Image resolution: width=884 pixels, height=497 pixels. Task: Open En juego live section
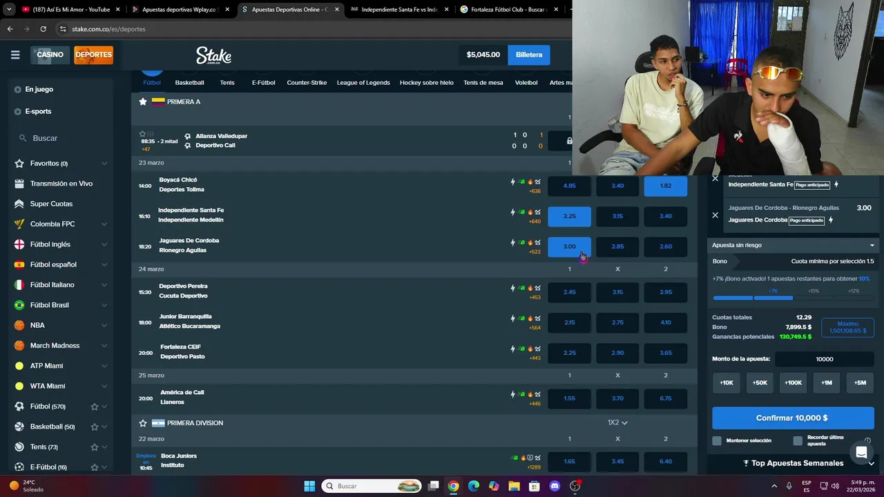coord(39,89)
